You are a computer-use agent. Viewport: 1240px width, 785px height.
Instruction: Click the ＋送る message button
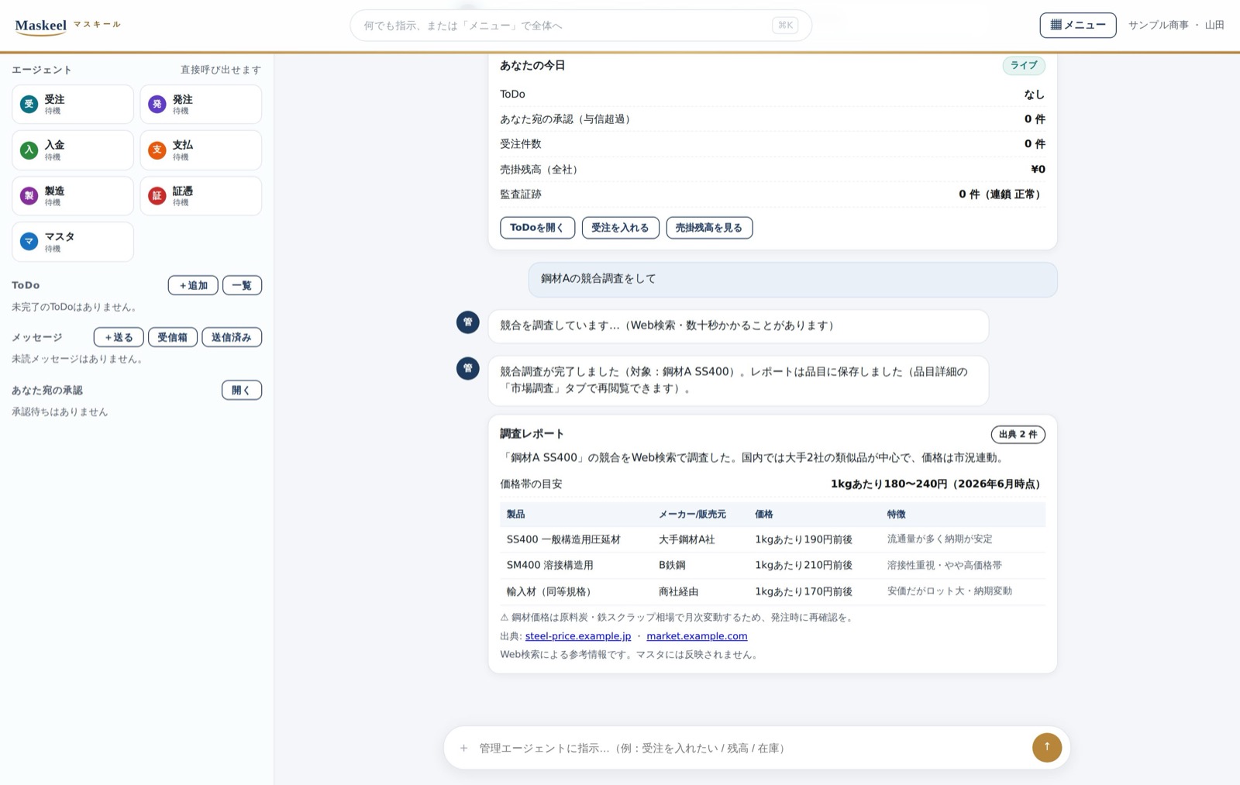pos(119,337)
